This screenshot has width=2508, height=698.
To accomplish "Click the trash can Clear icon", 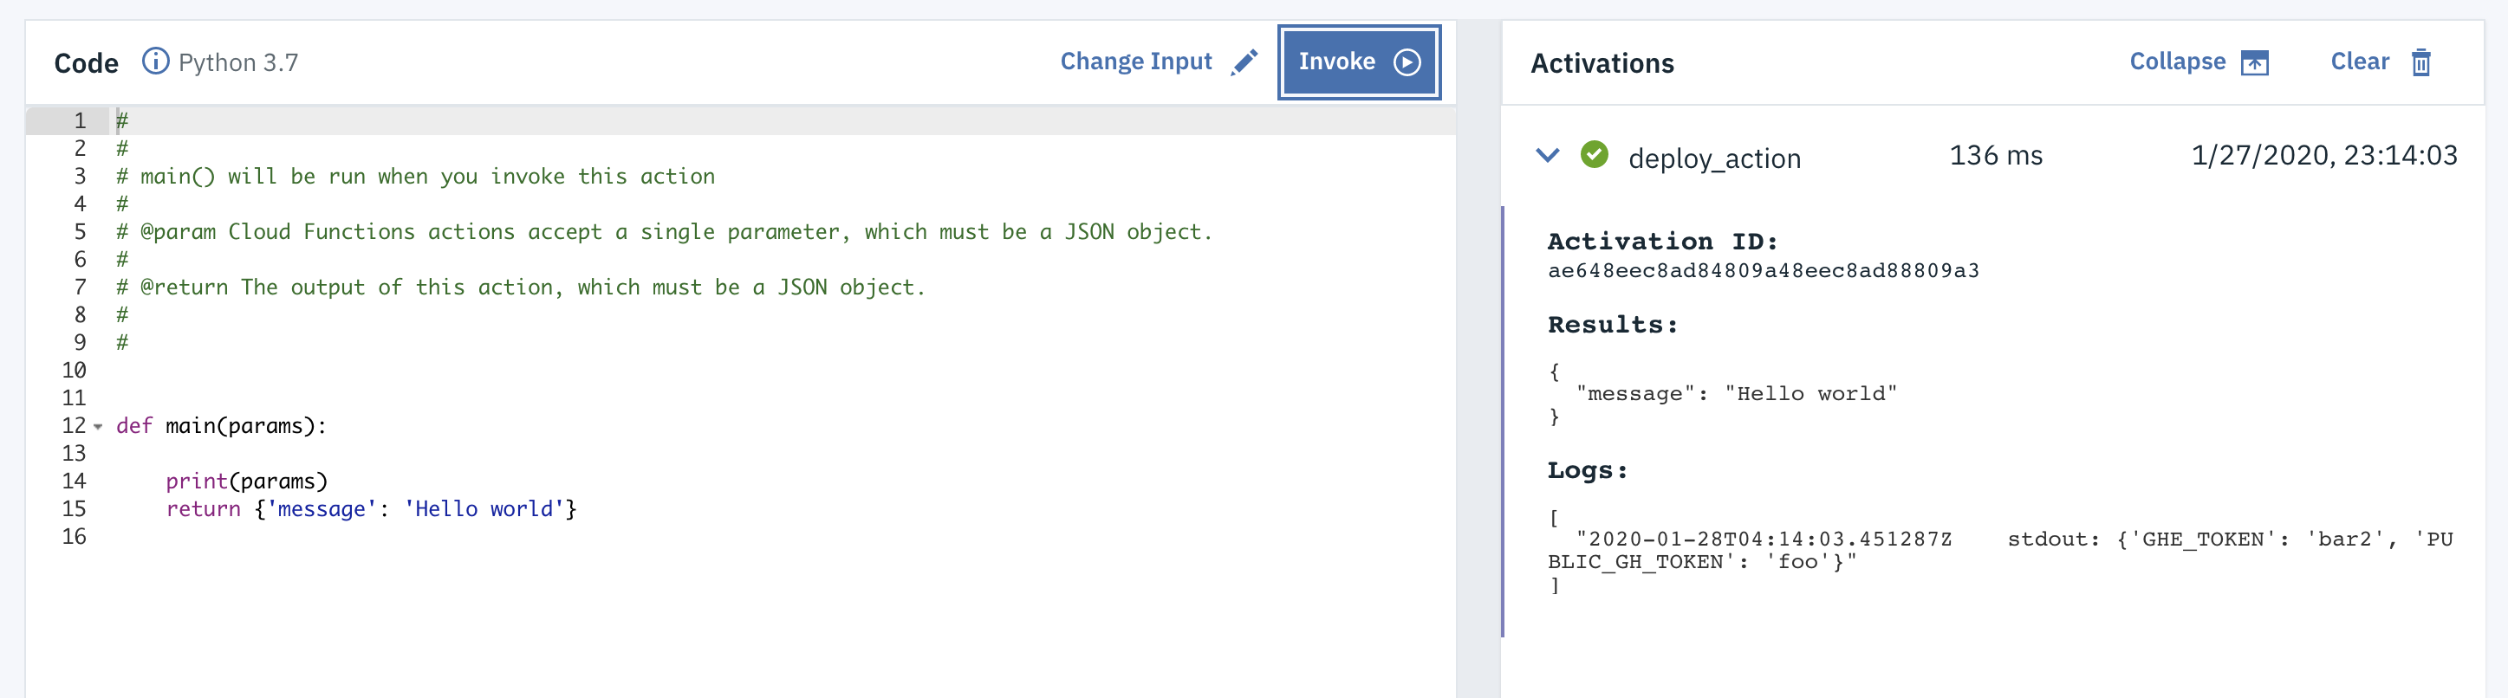I will point(2421,62).
